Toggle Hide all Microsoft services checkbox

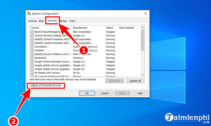pyautogui.click(x=31, y=85)
